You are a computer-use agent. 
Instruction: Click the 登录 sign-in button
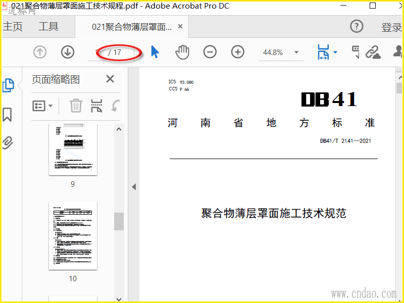tap(391, 27)
